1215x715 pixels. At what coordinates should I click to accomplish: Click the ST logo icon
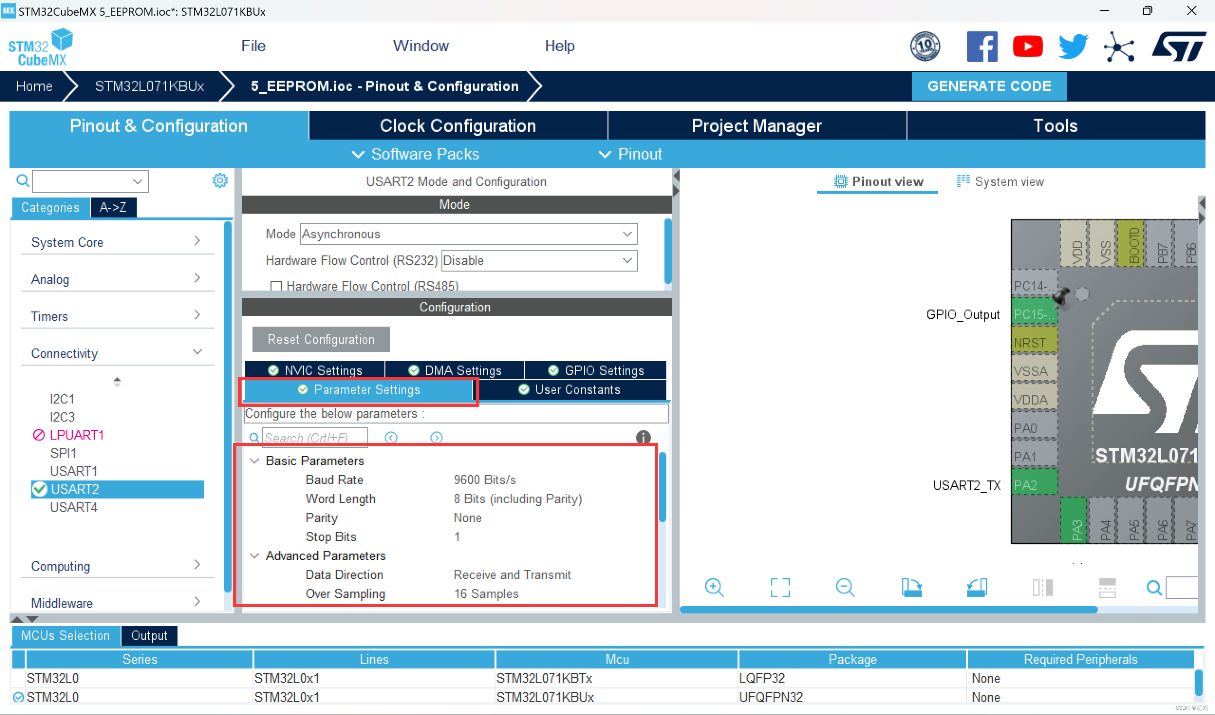point(1178,47)
